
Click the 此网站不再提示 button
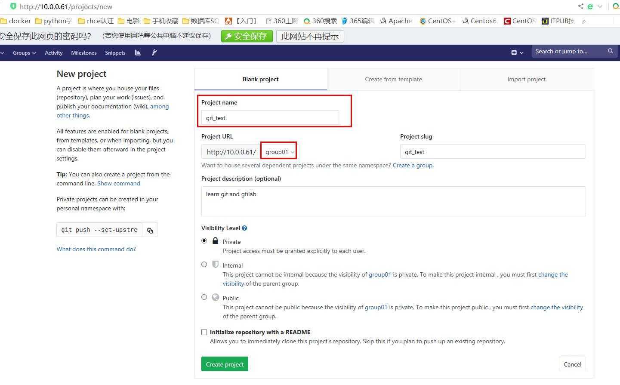pos(310,36)
